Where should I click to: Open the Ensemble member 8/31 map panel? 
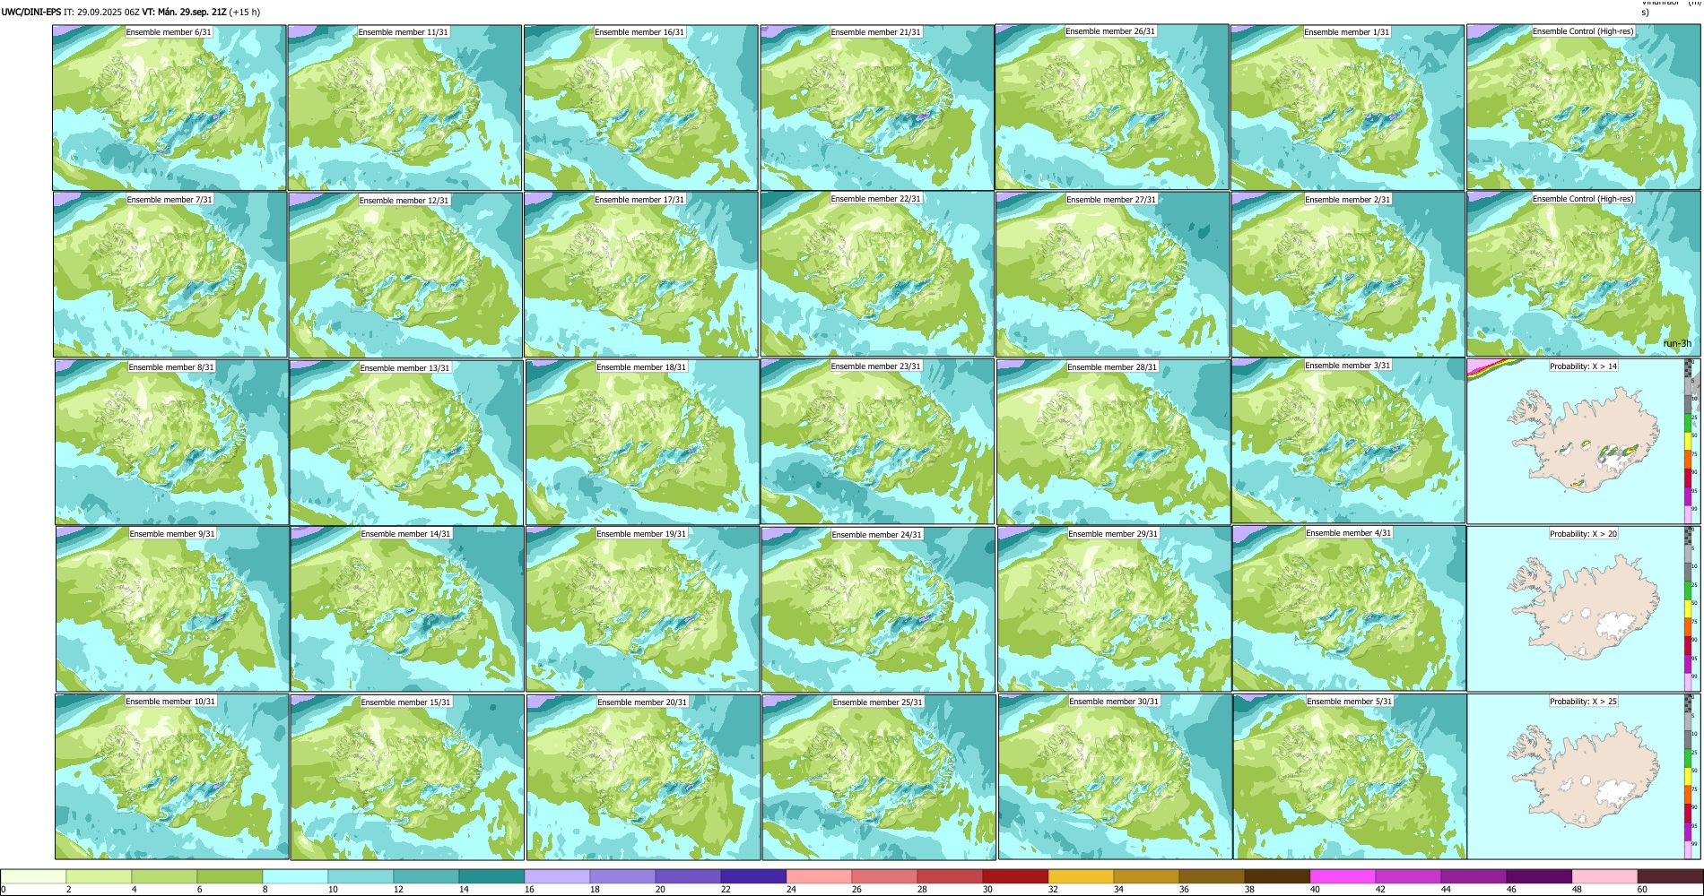click(171, 443)
